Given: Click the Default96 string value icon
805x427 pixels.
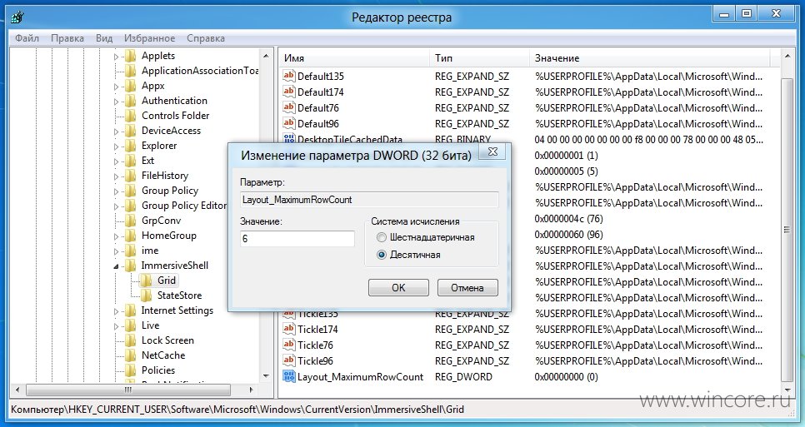Looking at the screenshot, I should (288, 123).
